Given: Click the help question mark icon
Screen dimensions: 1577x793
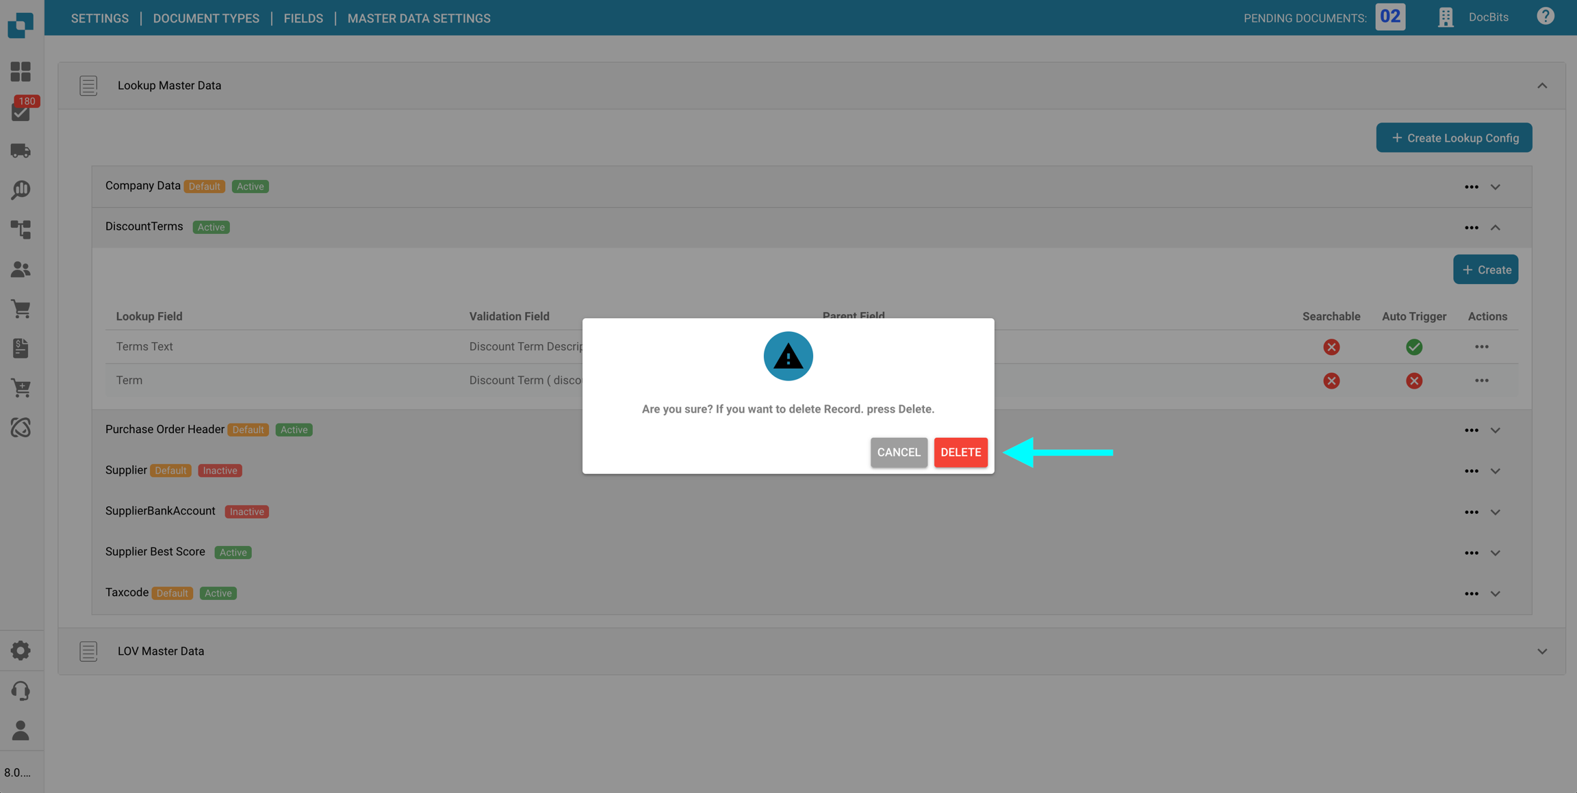Looking at the screenshot, I should click(x=1545, y=16).
